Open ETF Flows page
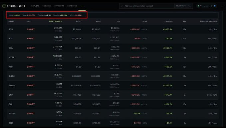 [x=59, y=6]
